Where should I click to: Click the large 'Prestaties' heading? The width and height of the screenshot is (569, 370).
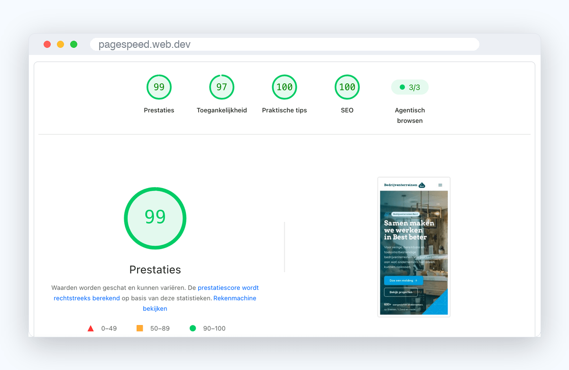click(x=155, y=270)
